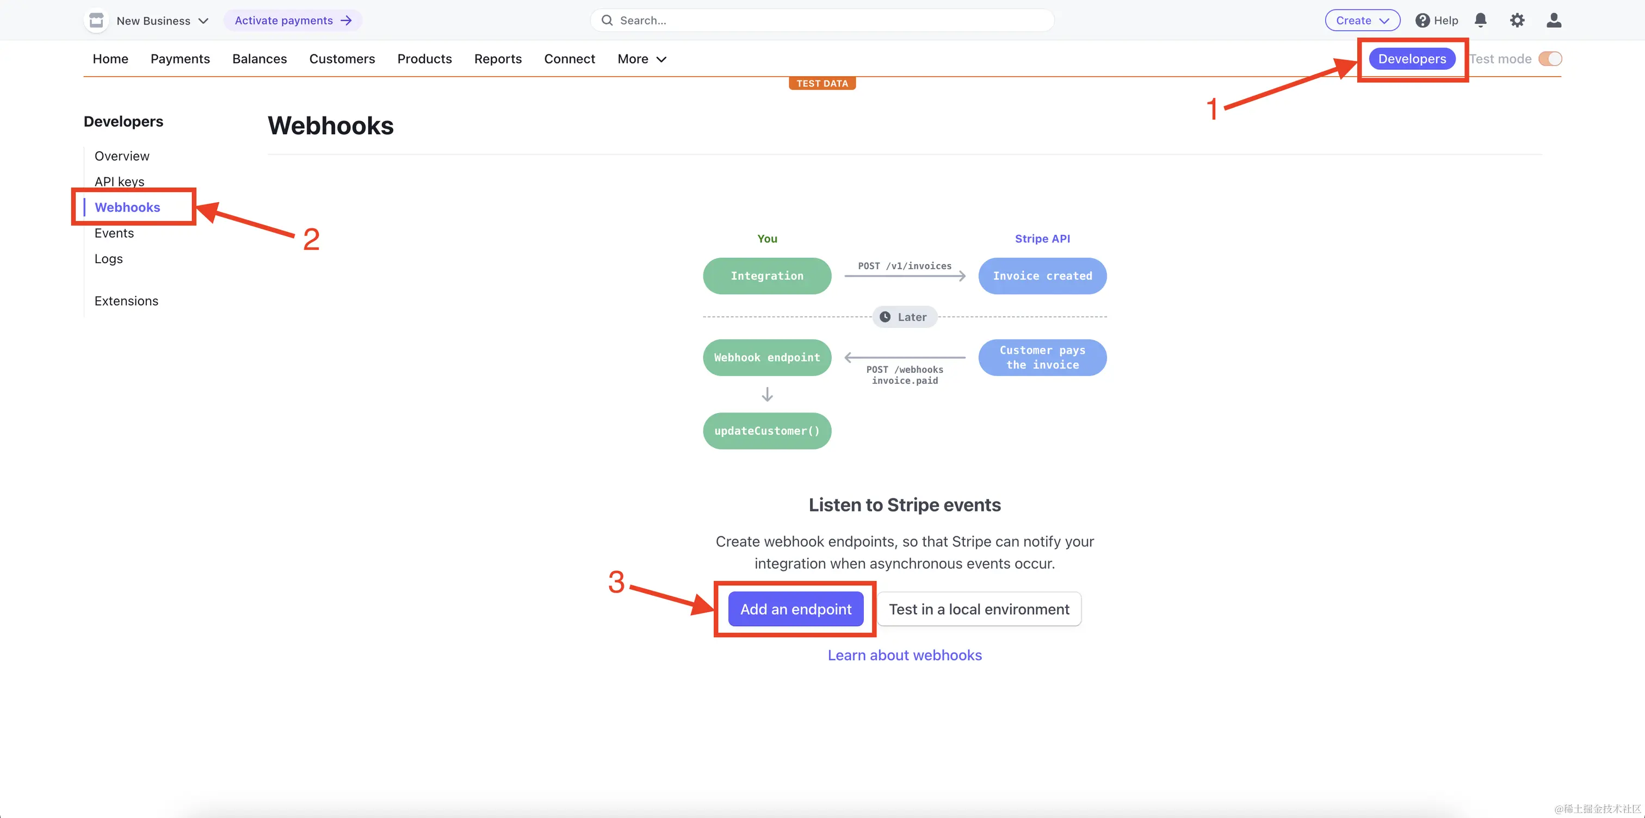Open the Customers tab
The width and height of the screenshot is (1645, 818).
click(342, 59)
